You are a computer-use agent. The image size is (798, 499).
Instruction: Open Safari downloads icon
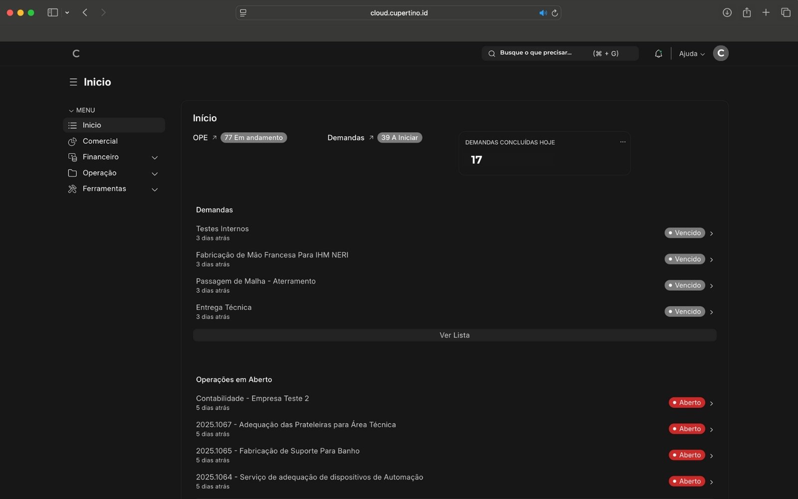[x=727, y=12]
